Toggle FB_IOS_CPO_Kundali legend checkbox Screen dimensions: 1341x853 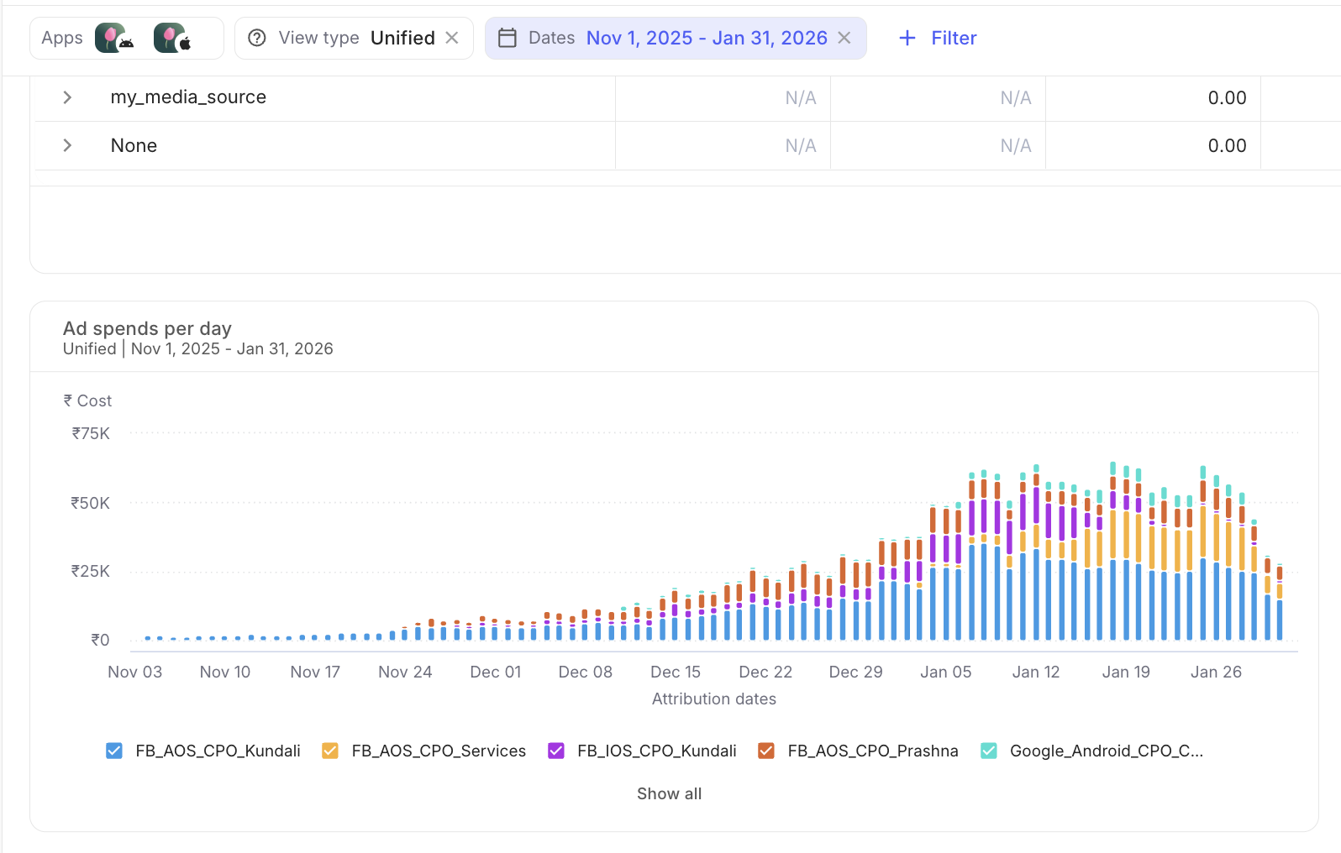click(x=556, y=751)
